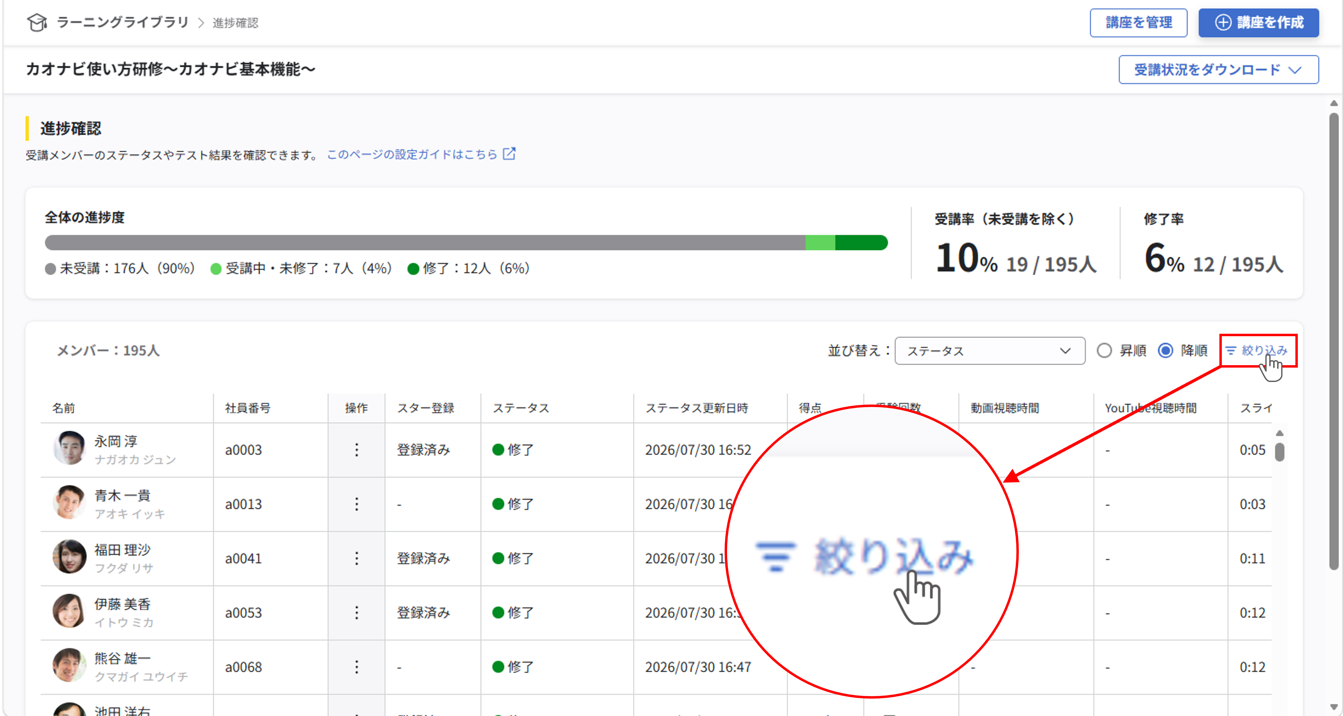Click name 永岡 淳
The height and width of the screenshot is (716, 1343).
coord(116,441)
